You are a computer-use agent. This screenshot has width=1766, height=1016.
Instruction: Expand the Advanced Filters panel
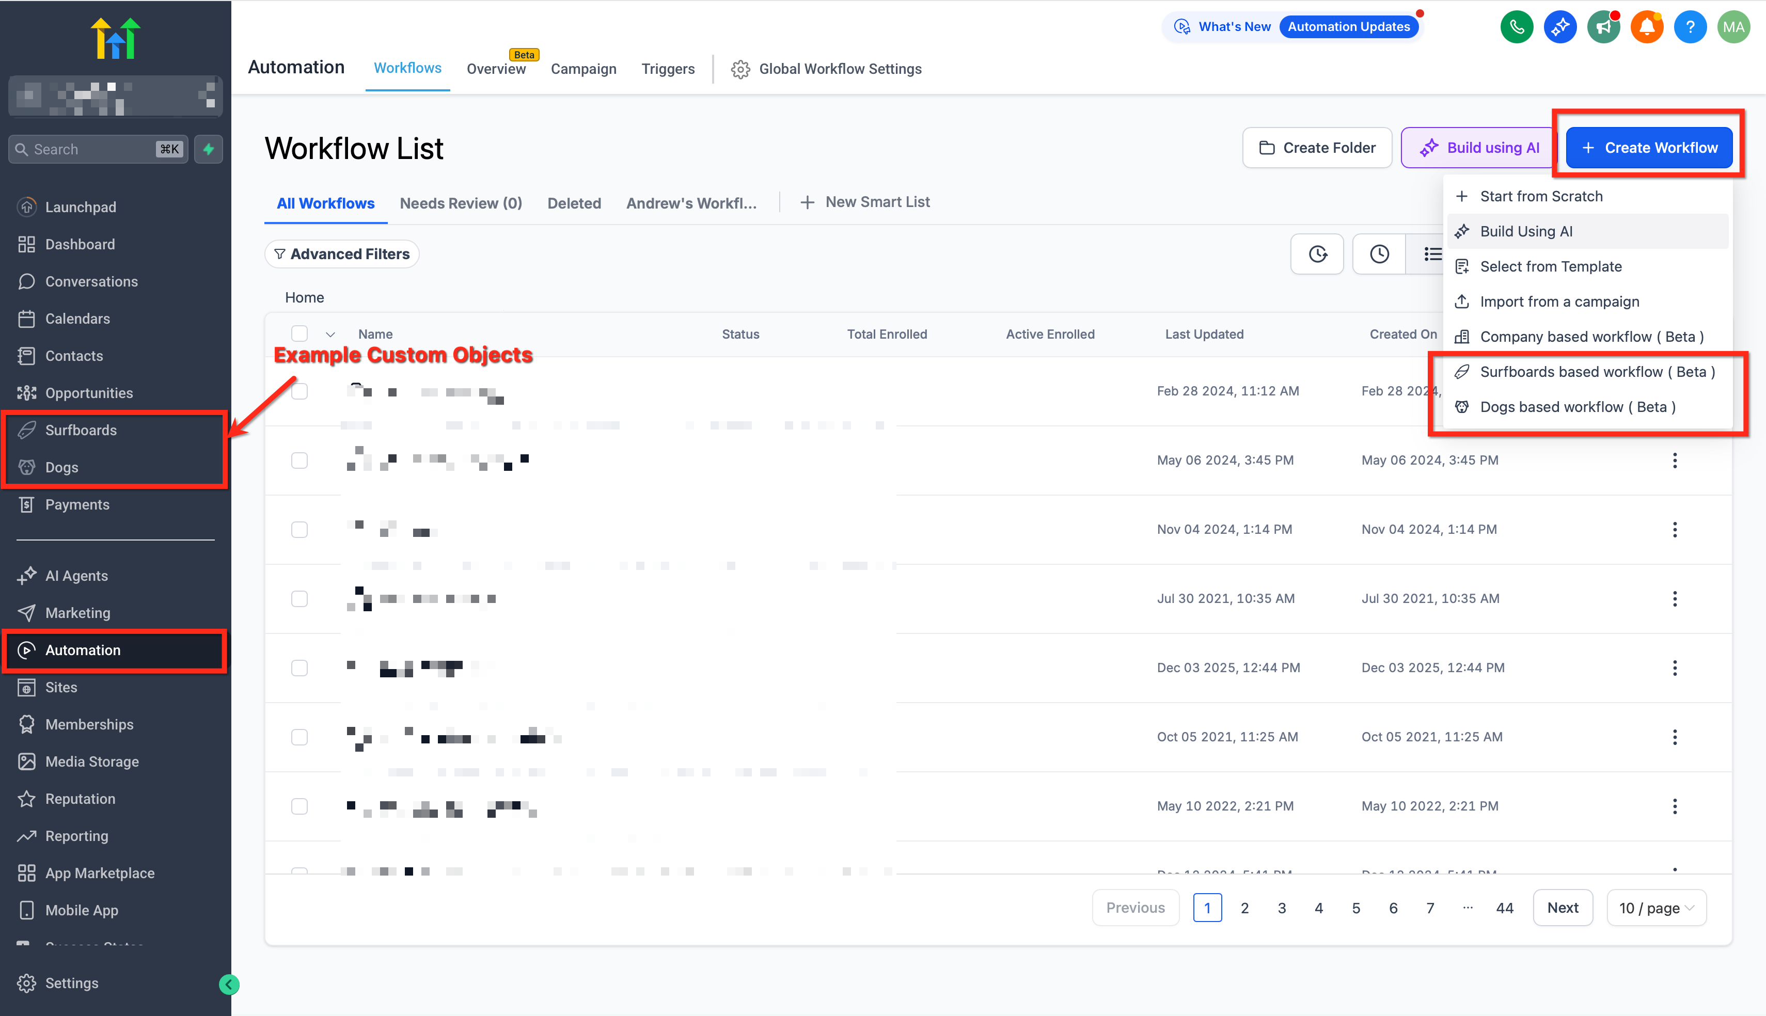(342, 254)
